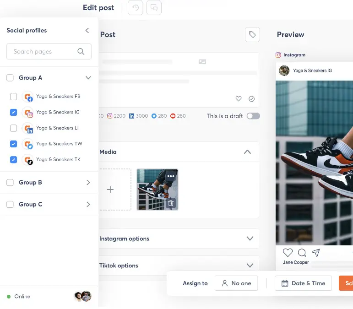
Task: Click the Twitter 280 character counter
Action: pos(159,116)
